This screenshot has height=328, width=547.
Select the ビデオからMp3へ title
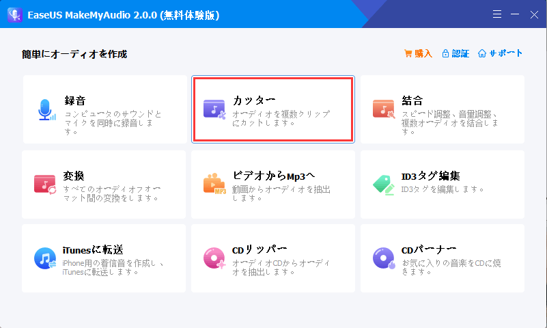coord(273,176)
